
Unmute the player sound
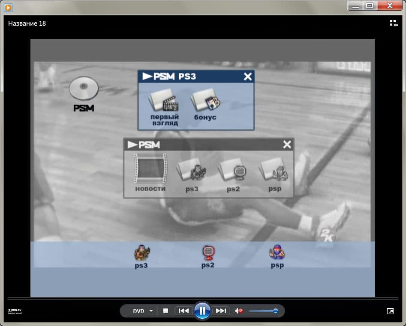pyautogui.click(x=239, y=311)
